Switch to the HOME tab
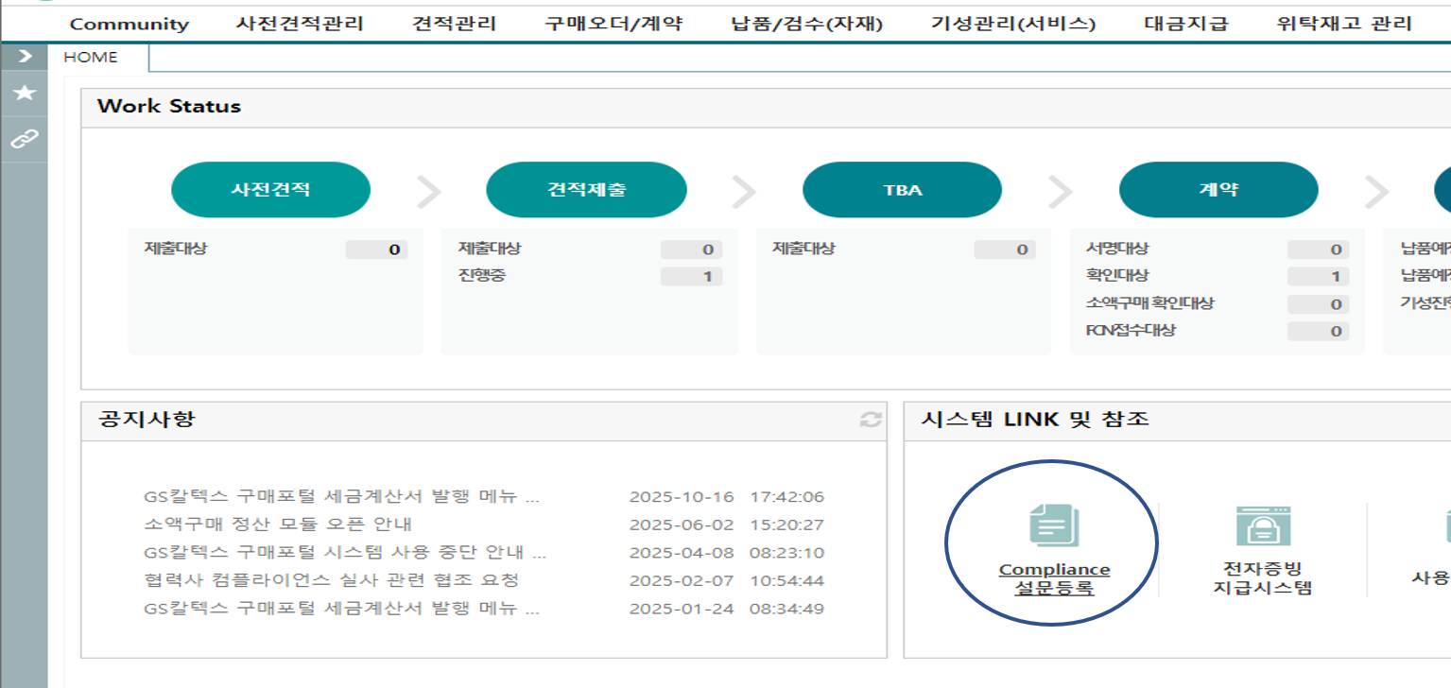This screenshot has height=688, width=1451. 93,56
